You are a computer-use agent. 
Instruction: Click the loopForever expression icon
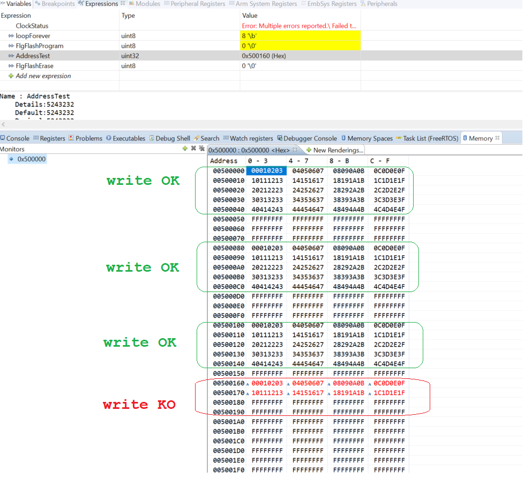pyautogui.click(x=11, y=35)
